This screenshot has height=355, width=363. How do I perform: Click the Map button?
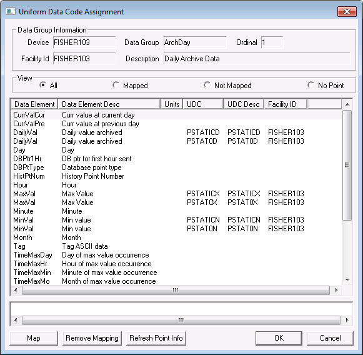pyautogui.click(x=34, y=338)
